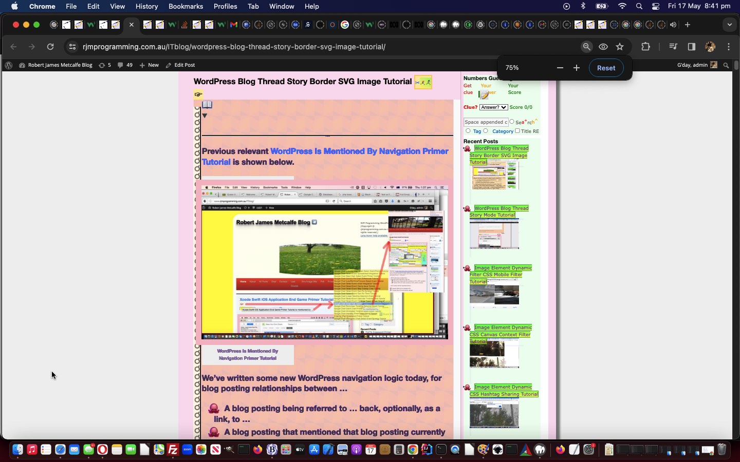Open the Chrome tab search chevron

[729, 25]
